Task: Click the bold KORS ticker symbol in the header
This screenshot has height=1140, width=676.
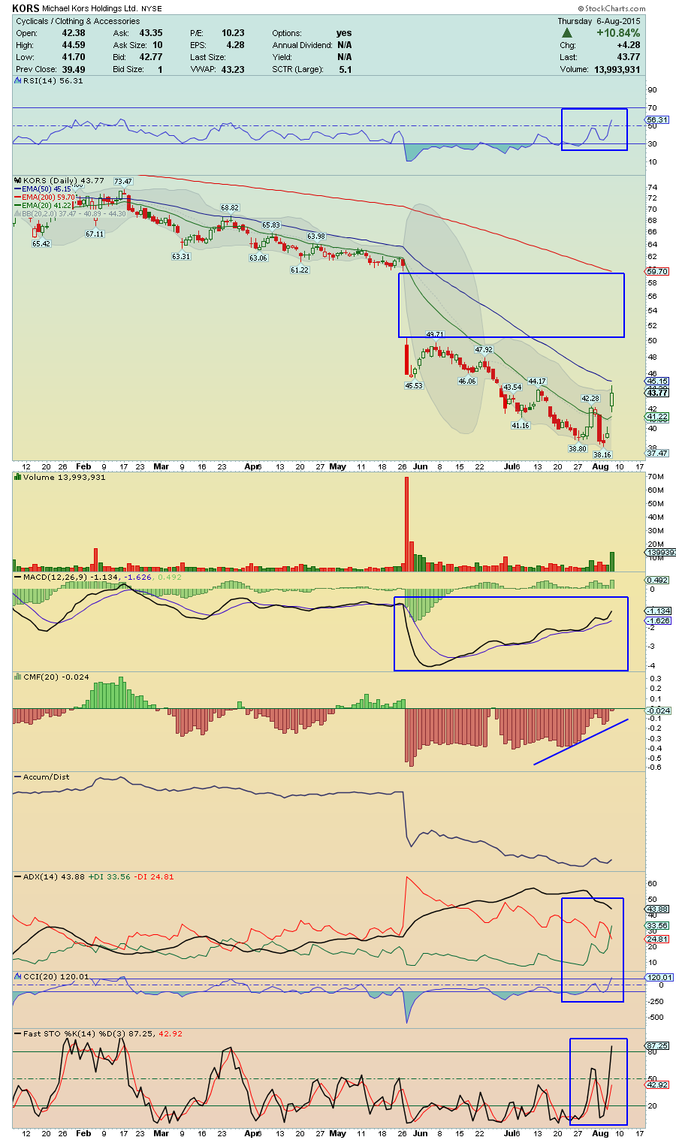Action: (x=26, y=8)
